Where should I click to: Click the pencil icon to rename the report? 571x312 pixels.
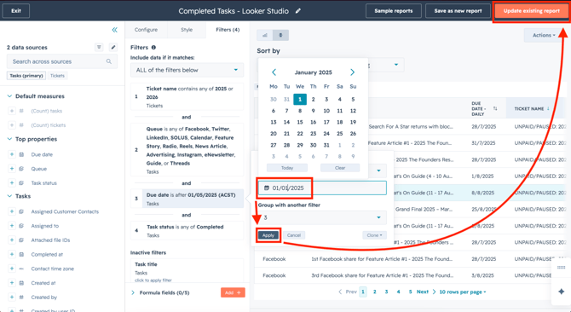(298, 11)
